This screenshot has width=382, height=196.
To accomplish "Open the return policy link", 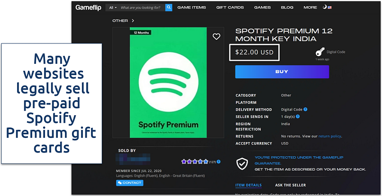I will tap(330, 136).
